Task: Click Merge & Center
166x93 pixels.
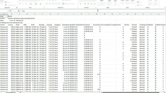Action: [x=68, y=4]
